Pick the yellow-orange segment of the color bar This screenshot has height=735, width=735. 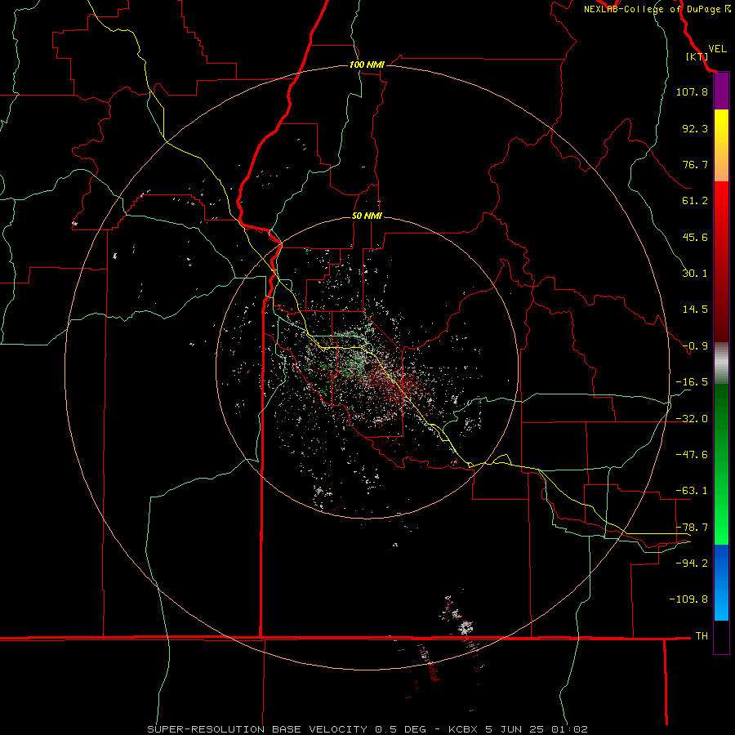pos(721,145)
